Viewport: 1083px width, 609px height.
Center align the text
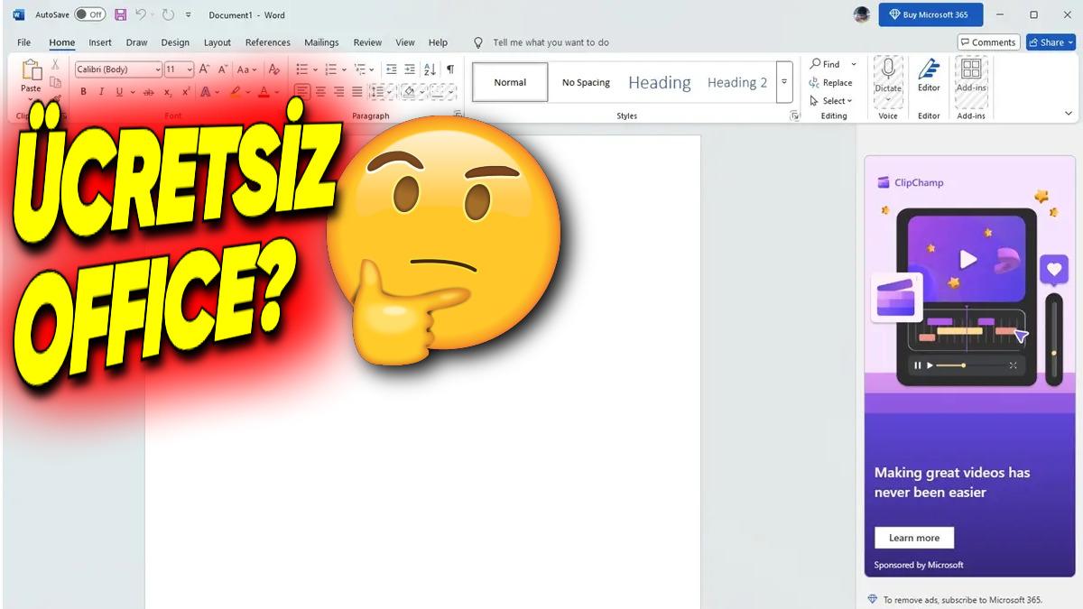pos(319,92)
